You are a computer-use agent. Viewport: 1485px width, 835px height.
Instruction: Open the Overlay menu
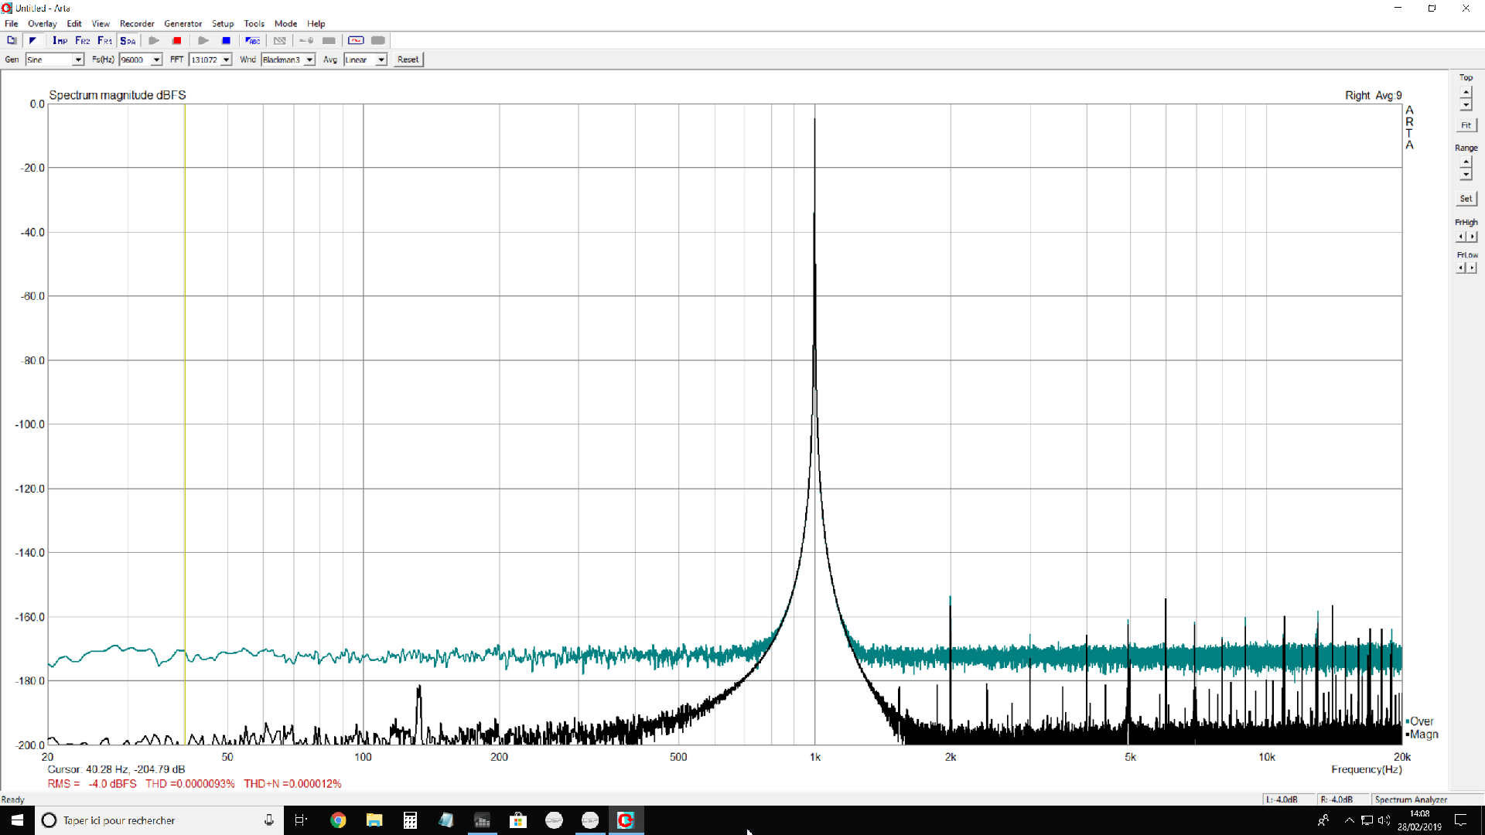(43, 23)
